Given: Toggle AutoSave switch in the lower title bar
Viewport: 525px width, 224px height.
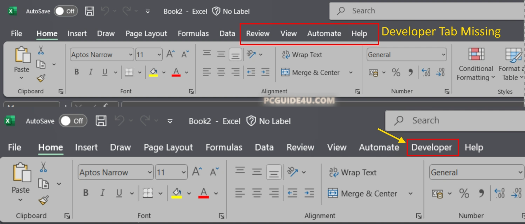Looking at the screenshot, I should (x=73, y=121).
